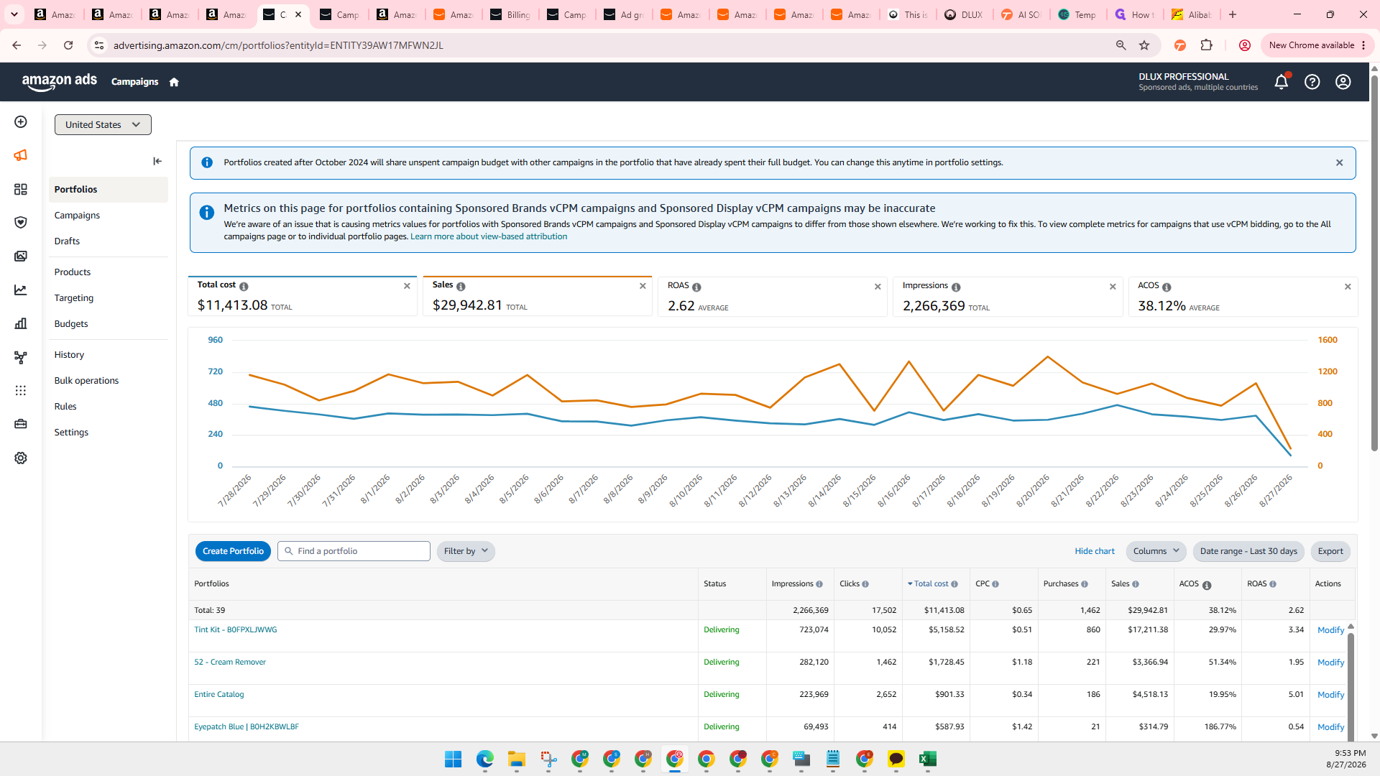Screen dimensions: 1380x776
Task: Show info tooltip for Impressions column header
Action: coord(819,584)
